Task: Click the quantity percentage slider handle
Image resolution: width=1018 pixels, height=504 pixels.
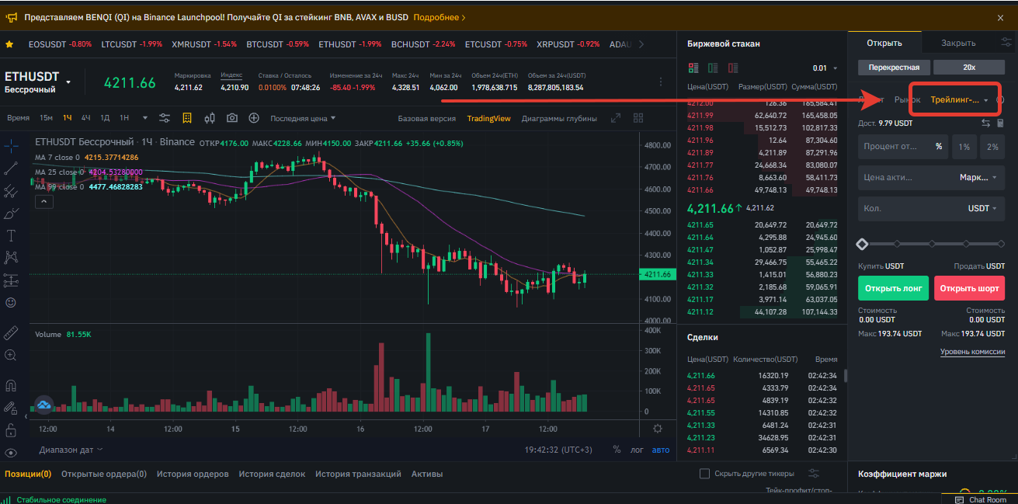Action: [x=862, y=244]
